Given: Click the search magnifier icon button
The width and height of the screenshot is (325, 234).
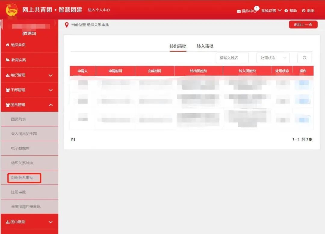Looking at the screenshot, I should click(304, 58).
